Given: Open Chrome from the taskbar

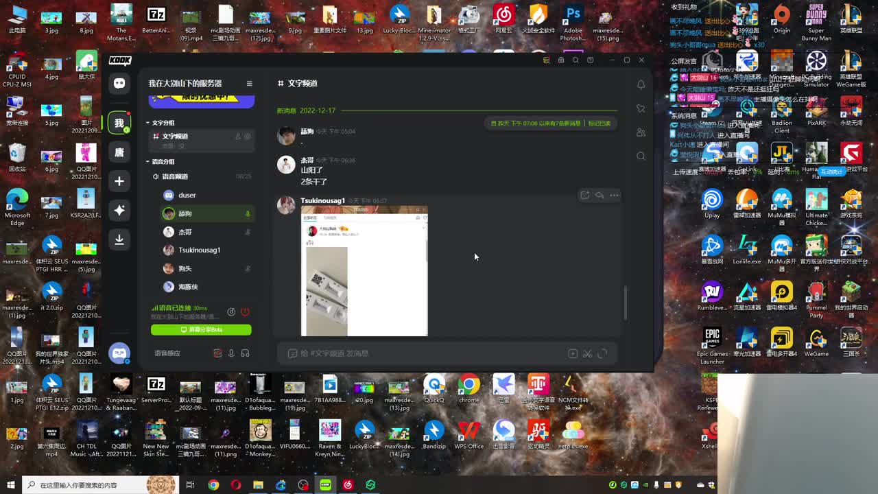Looking at the screenshot, I should [213, 485].
